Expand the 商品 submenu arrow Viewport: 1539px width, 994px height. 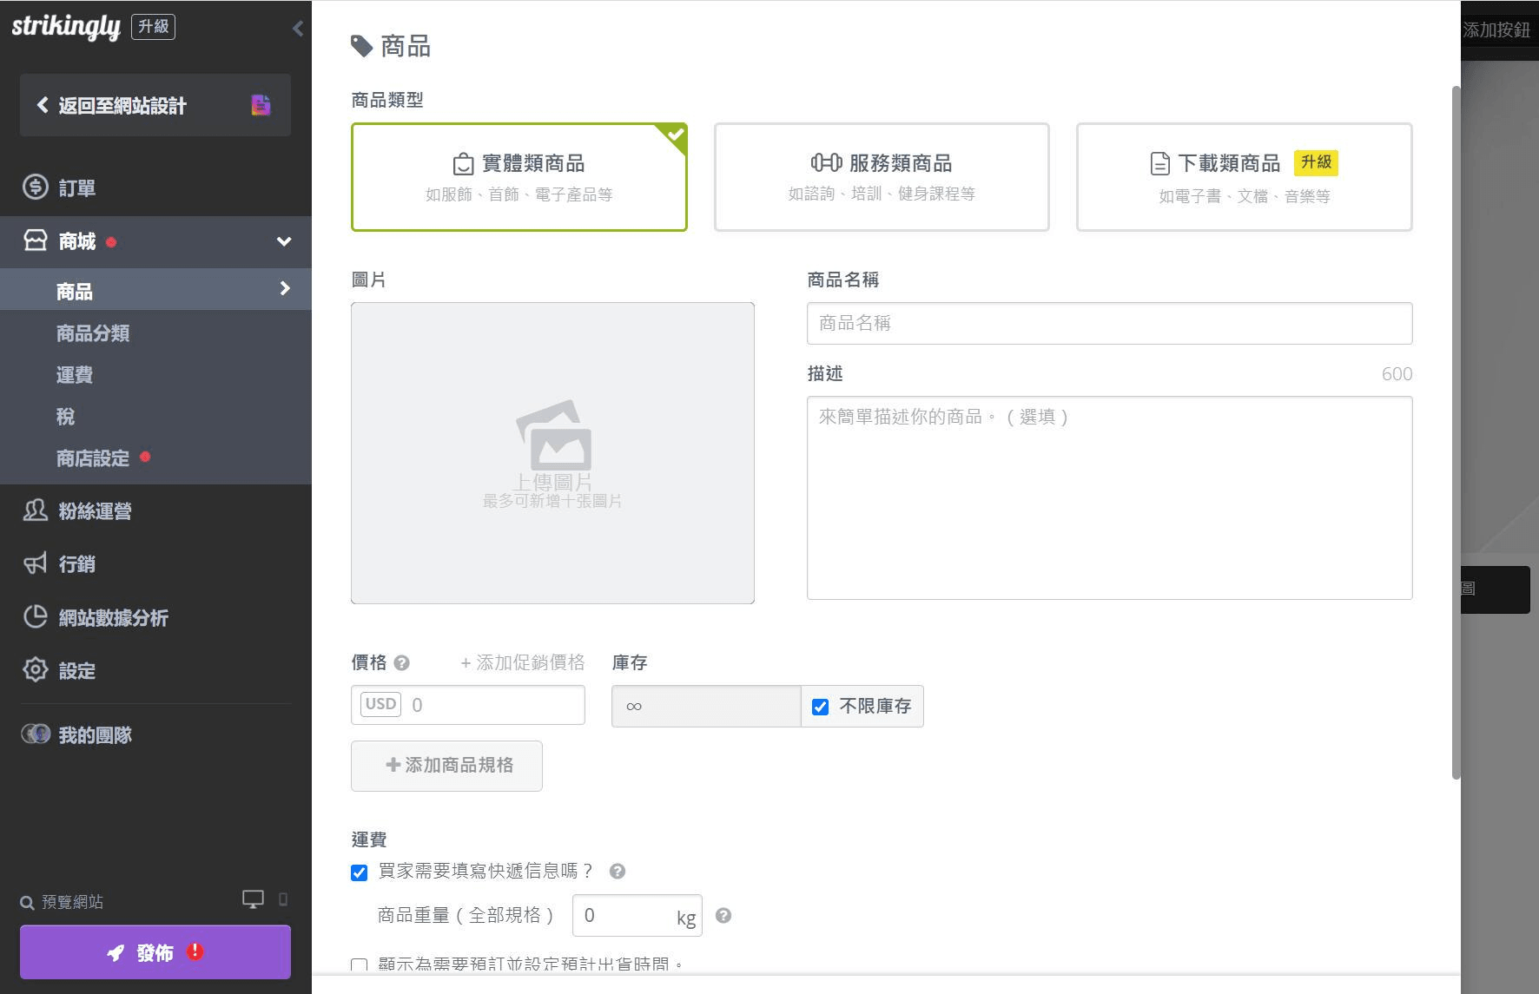point(285,288)
